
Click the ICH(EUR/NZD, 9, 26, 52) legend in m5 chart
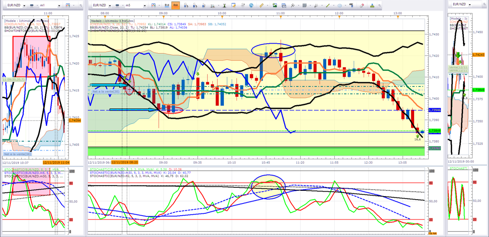(x=108, y=24)
